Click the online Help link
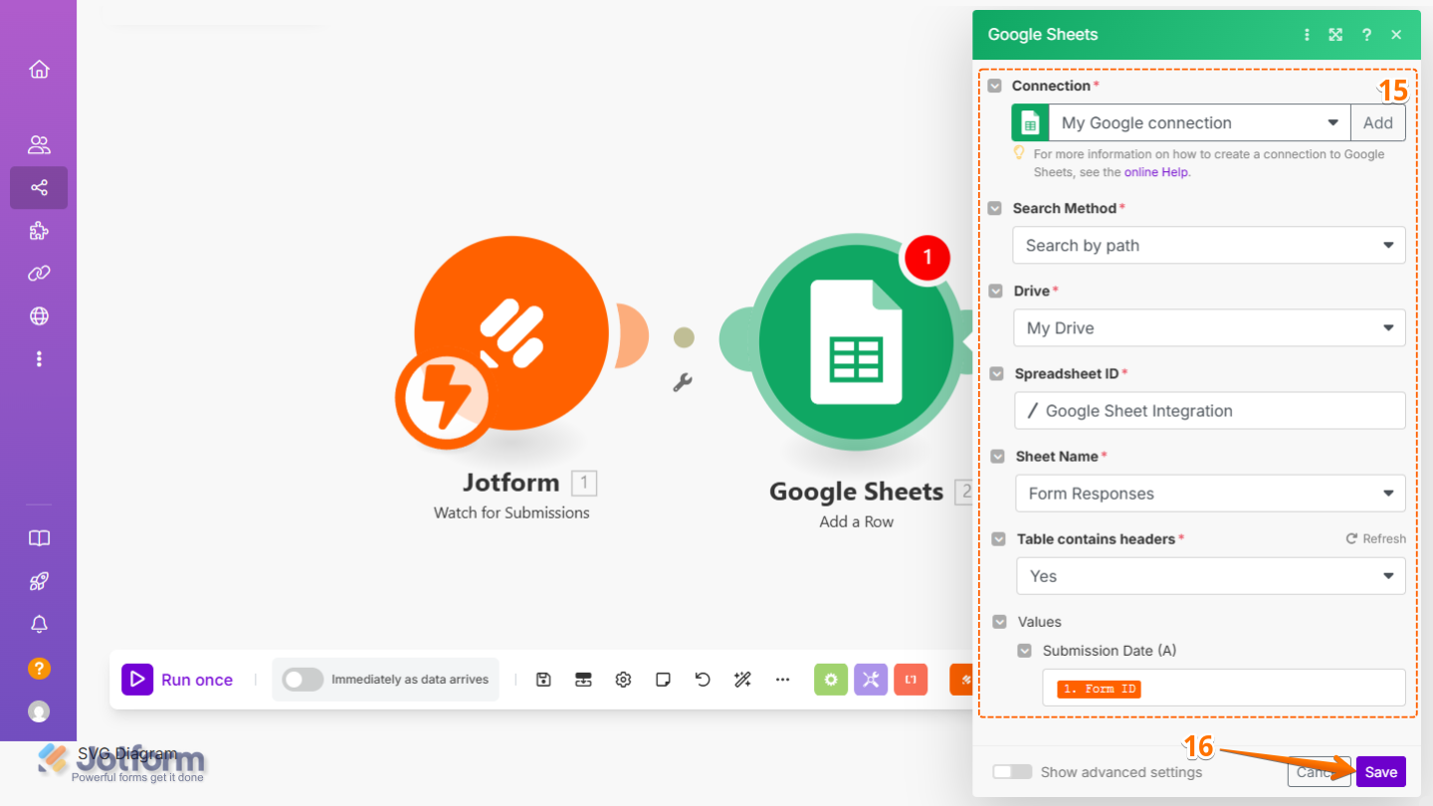The image size is (1433, 806). pos(1156,171)
